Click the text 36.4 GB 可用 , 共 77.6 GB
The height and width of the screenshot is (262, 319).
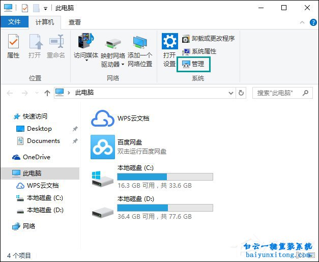click(155, 216)
